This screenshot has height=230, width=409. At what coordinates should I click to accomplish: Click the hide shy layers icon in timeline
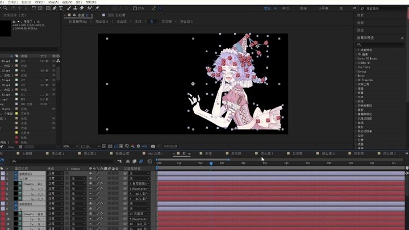[128, 161]
